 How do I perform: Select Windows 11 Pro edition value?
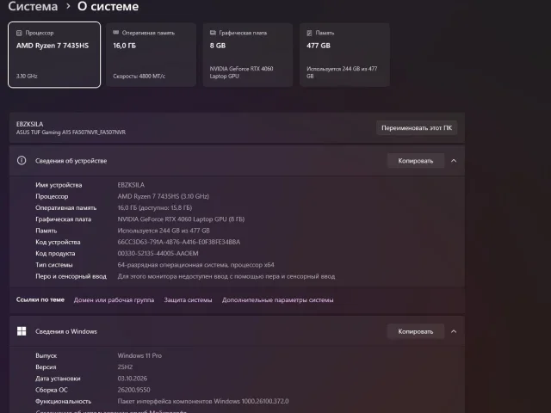coord(139,355)
